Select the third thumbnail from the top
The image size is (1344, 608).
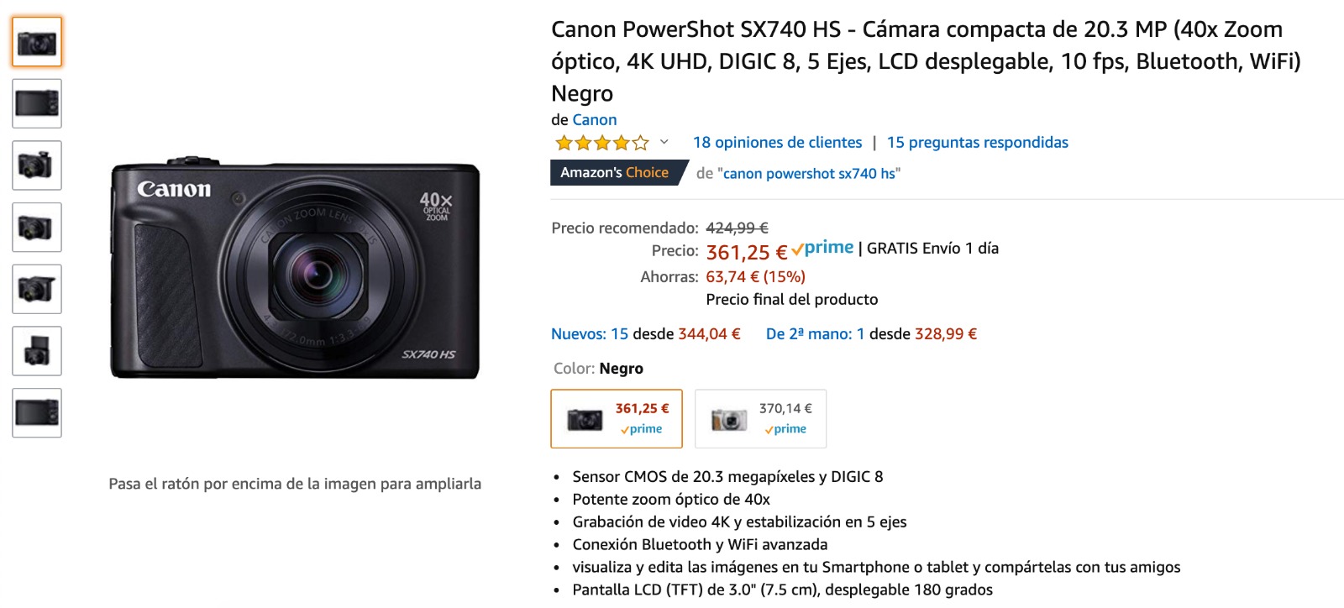pos(37,165)
